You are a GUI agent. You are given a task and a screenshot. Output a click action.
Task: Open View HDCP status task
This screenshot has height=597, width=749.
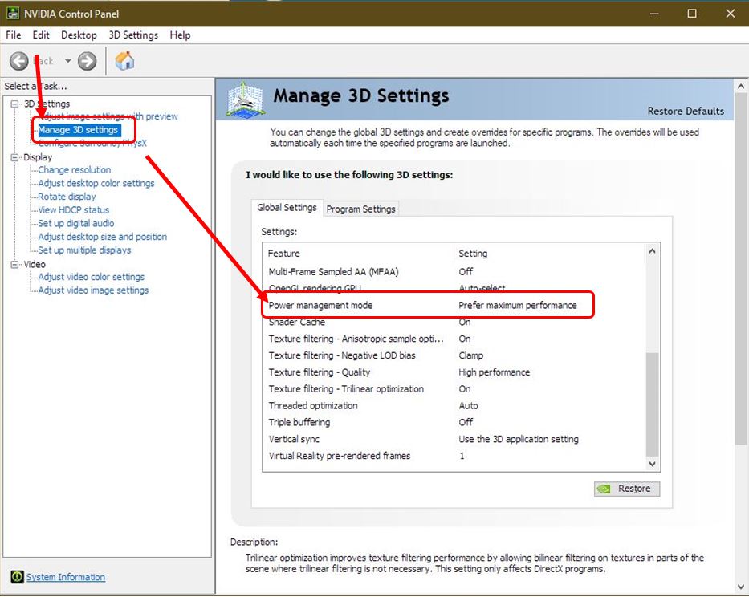pos(74,209)
